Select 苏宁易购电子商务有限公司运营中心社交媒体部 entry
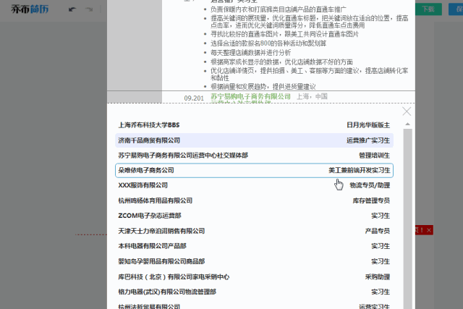 point(254,156)
